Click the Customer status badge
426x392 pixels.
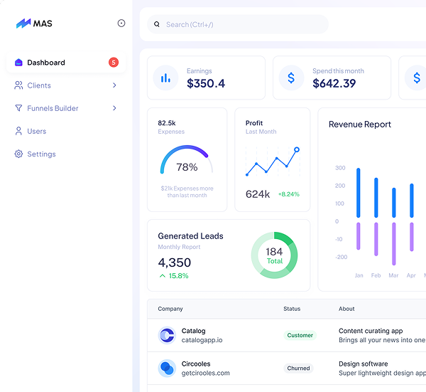click(x=300, y=335)
